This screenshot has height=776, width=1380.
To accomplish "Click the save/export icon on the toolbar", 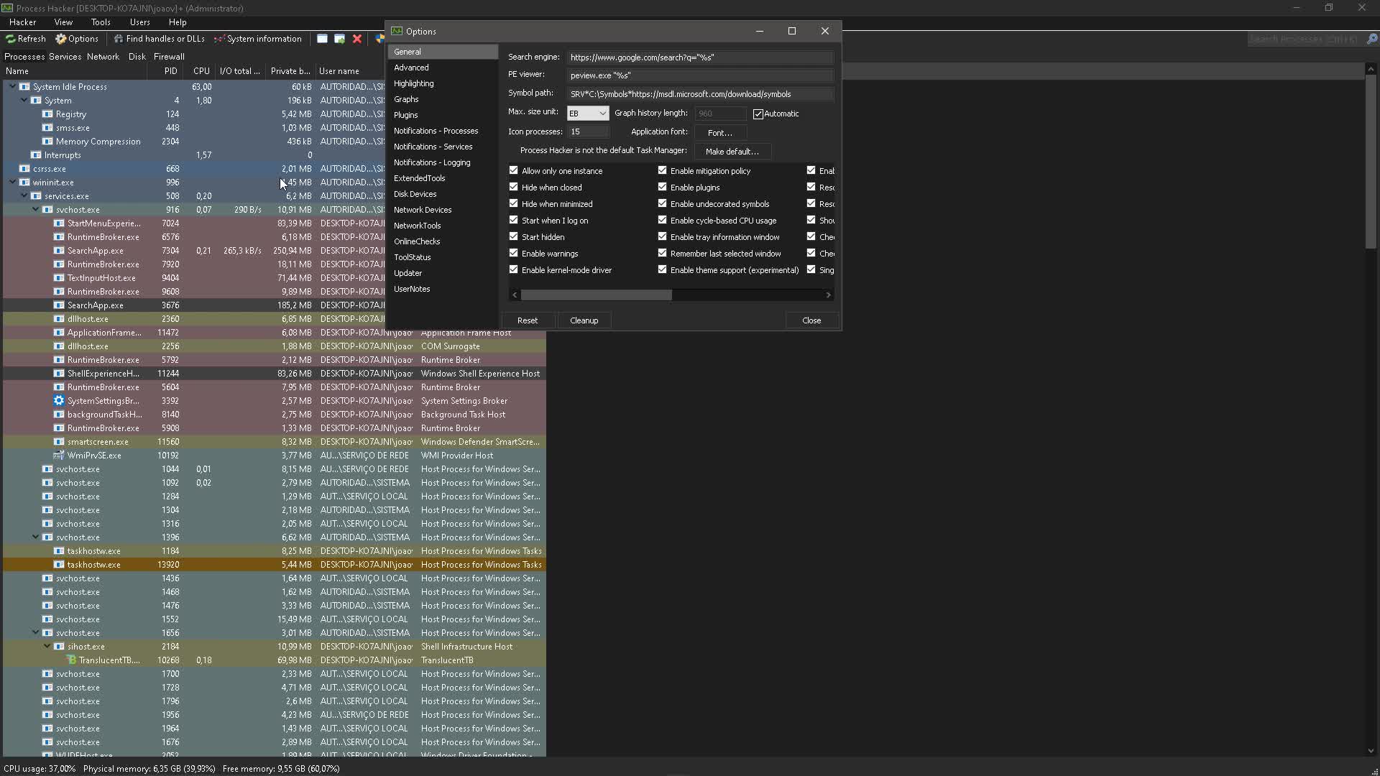I will click(x=339, y=39).
